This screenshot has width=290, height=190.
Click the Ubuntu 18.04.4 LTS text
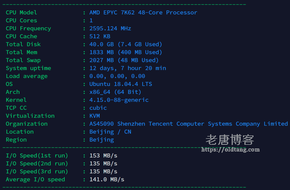point(121,84)
